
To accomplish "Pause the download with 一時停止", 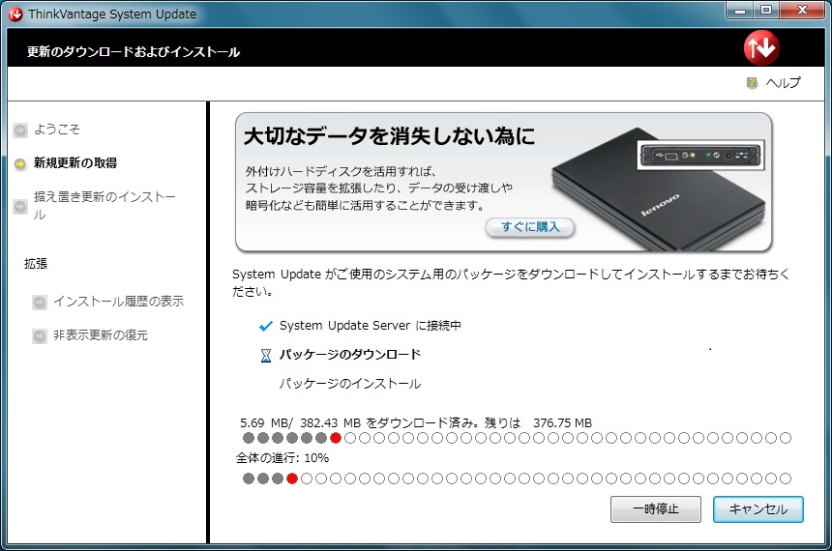I will tap(656, 509).
